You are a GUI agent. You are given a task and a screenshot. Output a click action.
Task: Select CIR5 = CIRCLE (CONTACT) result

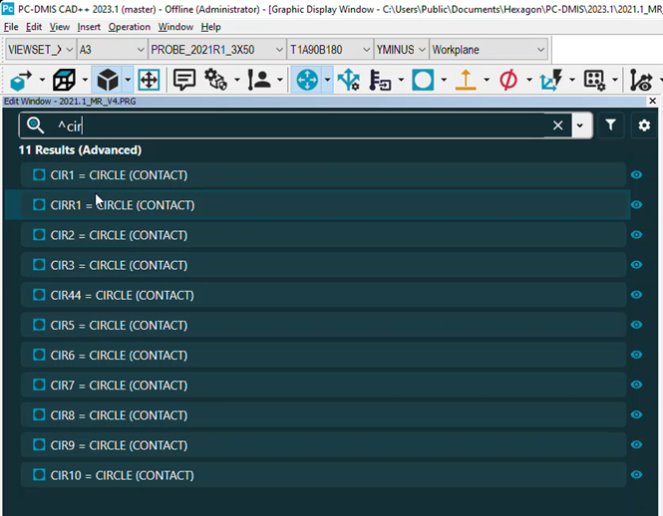point(119,325)
